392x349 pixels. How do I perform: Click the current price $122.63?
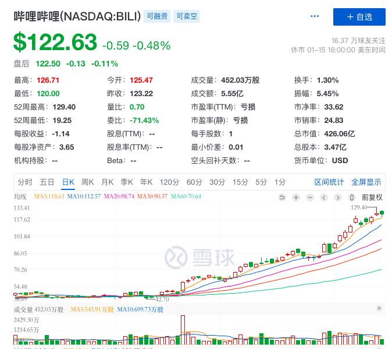tap(55, 42)
